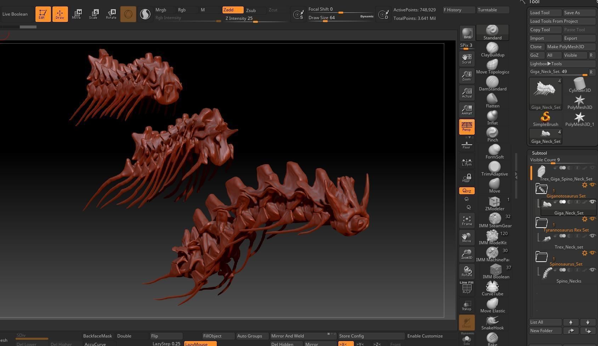Screen dimensions: 598x346
Task: Adjust the Focal Shift slider
Action: coord(341,10)
